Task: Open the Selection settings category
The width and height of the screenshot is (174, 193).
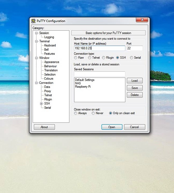Action: 50,75
